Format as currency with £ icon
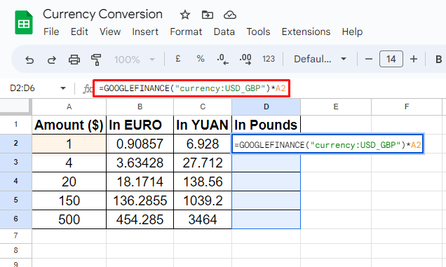This screenshot has height=267, width=446. (x=178, y=59)
